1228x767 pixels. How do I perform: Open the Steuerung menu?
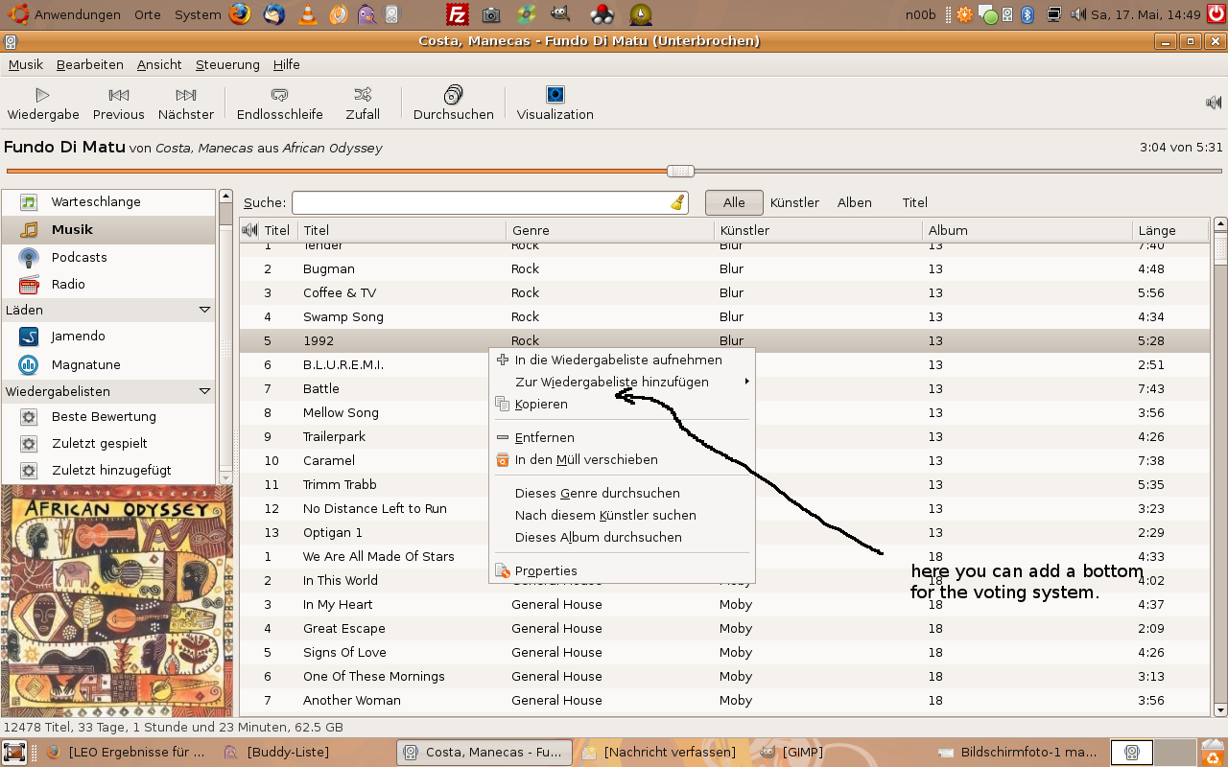point(227,64)
